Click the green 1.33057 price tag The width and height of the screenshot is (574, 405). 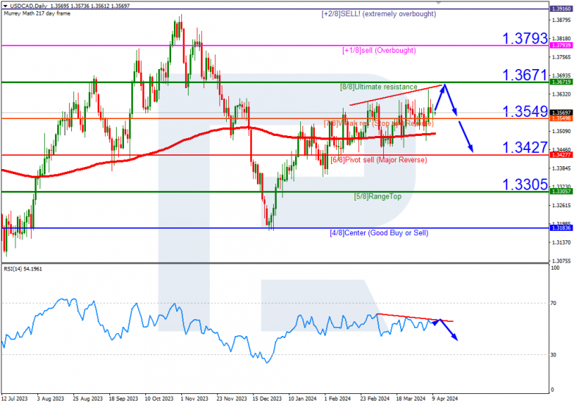(561, 191)
